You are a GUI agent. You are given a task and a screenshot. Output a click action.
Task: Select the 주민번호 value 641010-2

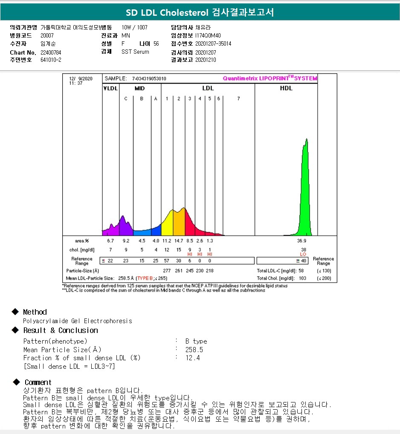pyautogui.click(x=51, y=60)
